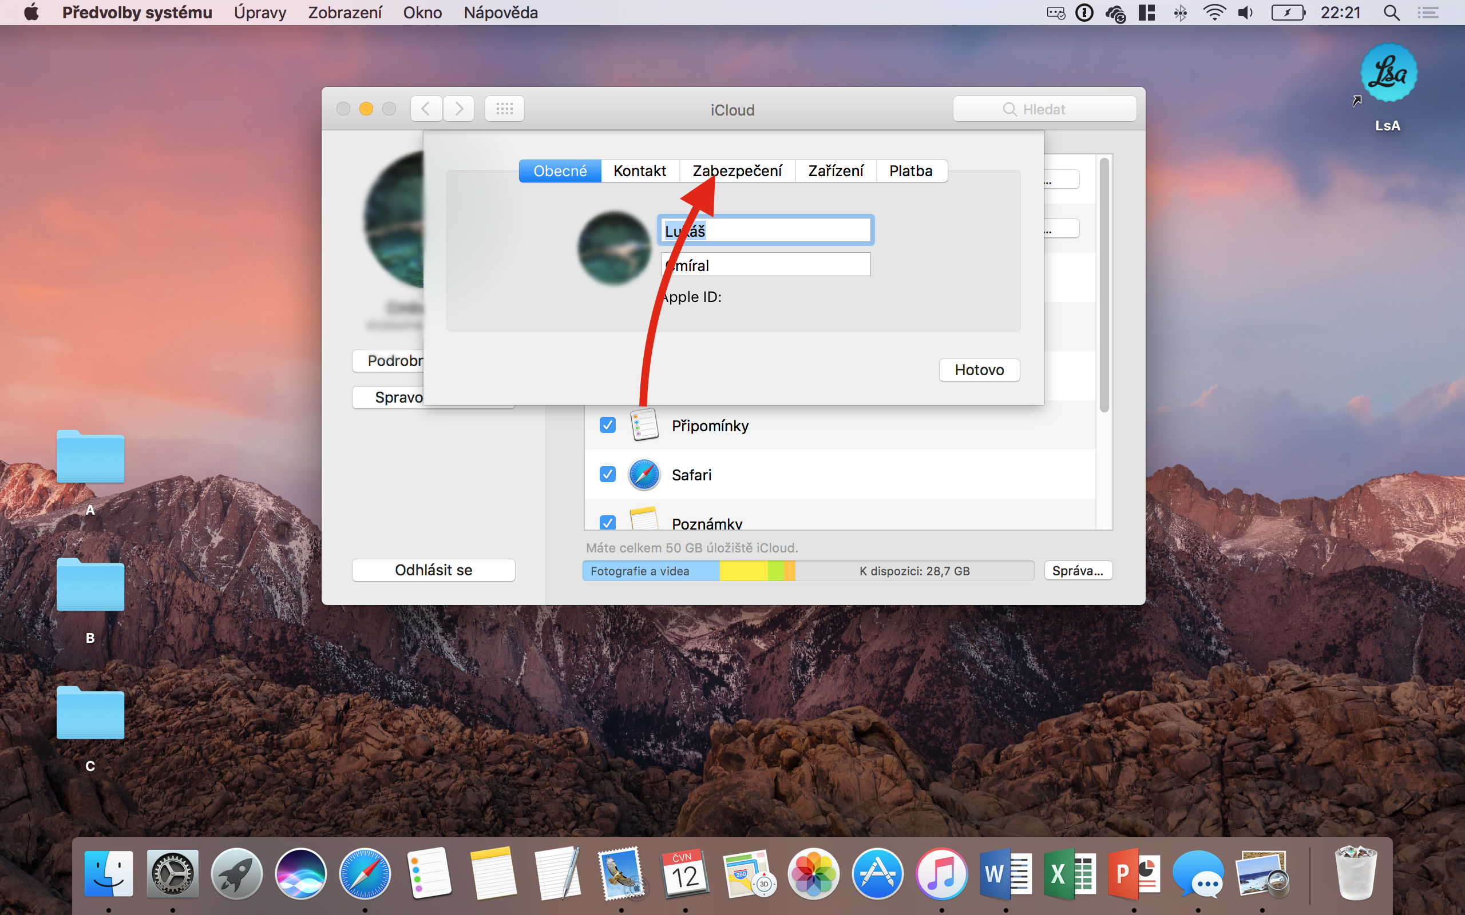Click the iCloud storage usage bar
This screenshot has width=1465, height=915.
click(807, 571)
